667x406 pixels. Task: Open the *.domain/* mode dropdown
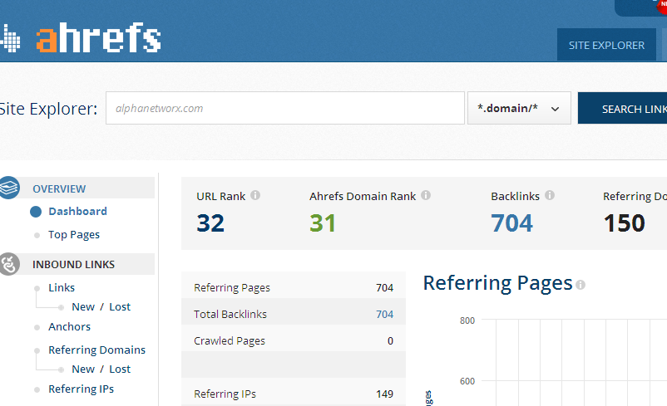point(519,108)
